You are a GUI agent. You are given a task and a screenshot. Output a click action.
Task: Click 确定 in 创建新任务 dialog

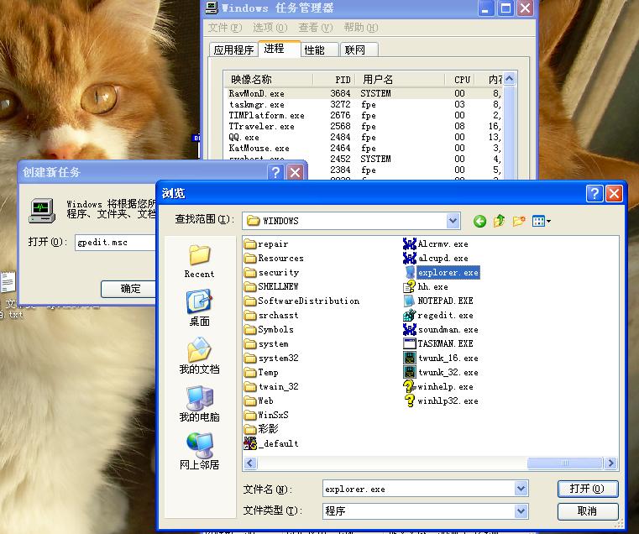coord(129,289)
